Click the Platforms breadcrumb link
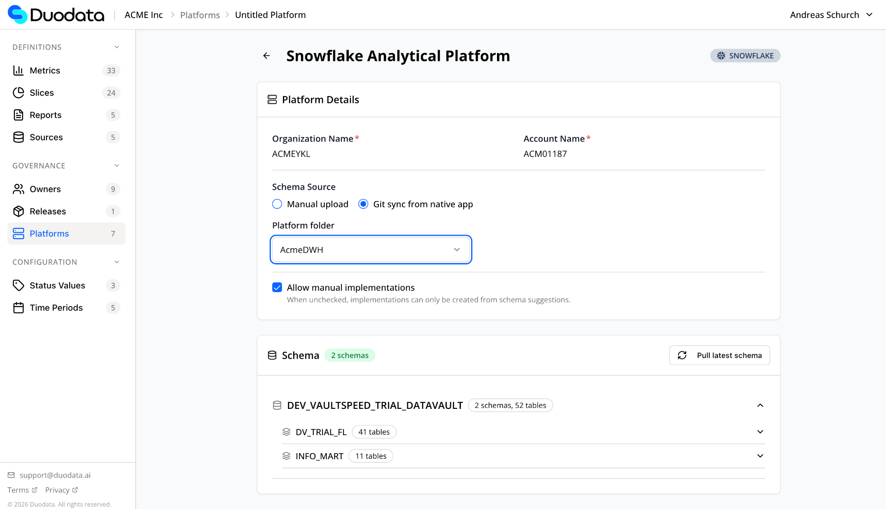This screenshot has width=886, height=509. (x=200, y=15)
